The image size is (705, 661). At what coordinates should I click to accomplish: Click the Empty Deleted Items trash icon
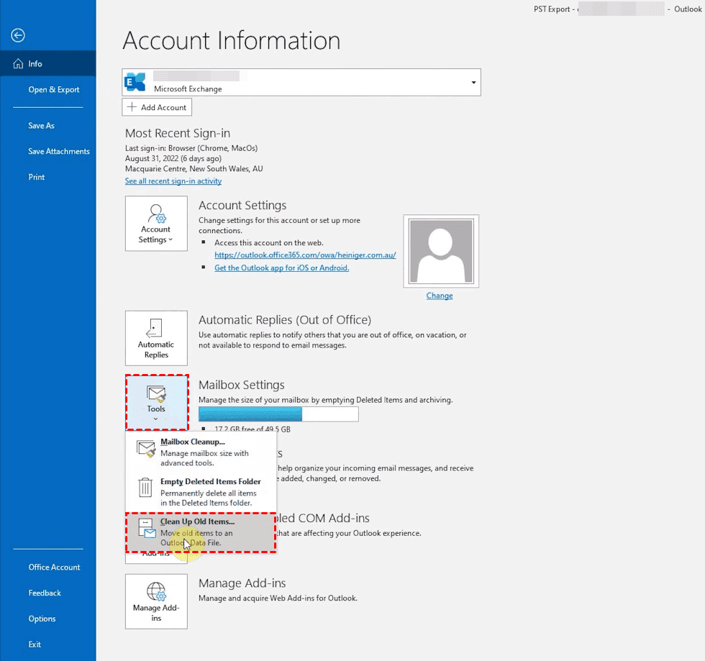(x=145, y=488)
